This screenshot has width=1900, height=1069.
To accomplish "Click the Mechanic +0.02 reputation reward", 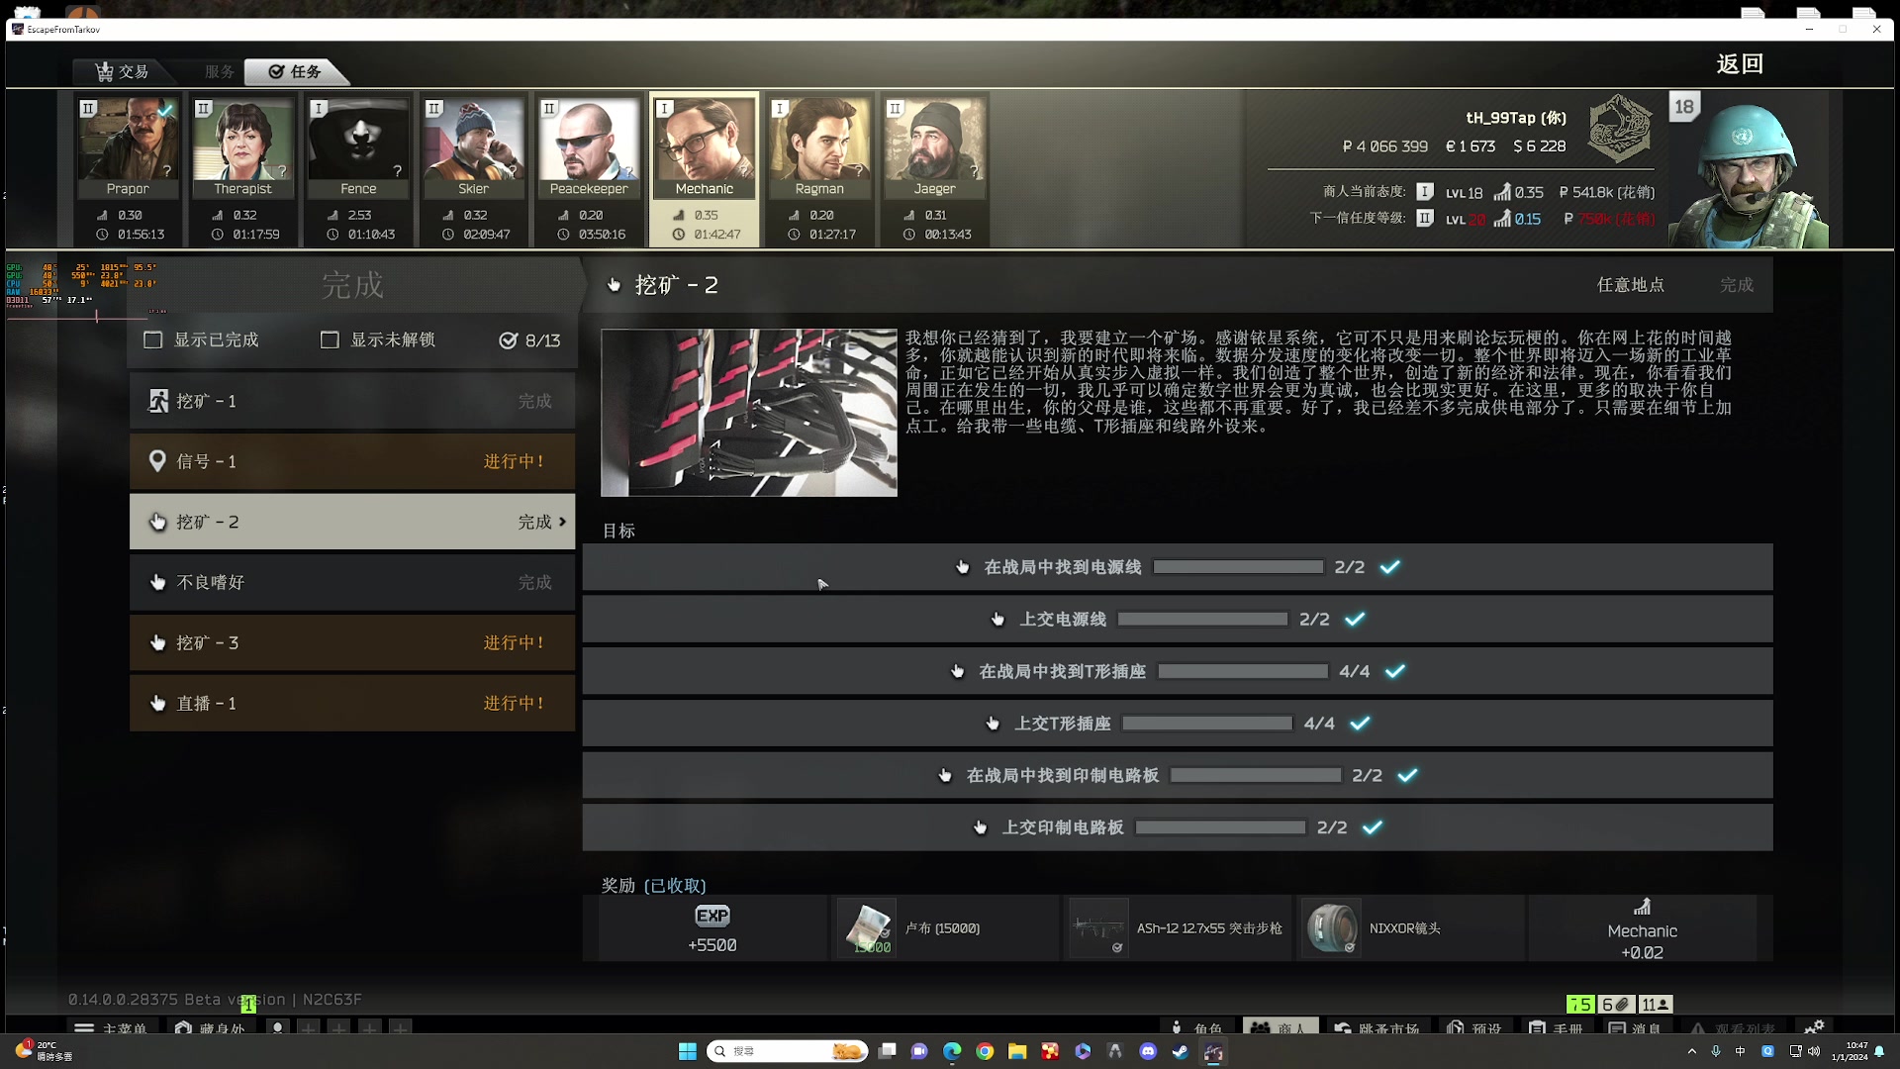I will point(1642,928).
